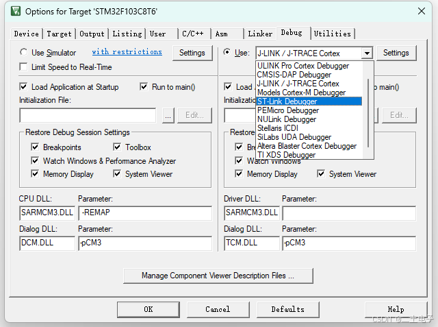Image resolution: width=438 pixels, height=327 pixels.
Task: Choose PEMicro Debugger from list
Action: pos(309,110)
